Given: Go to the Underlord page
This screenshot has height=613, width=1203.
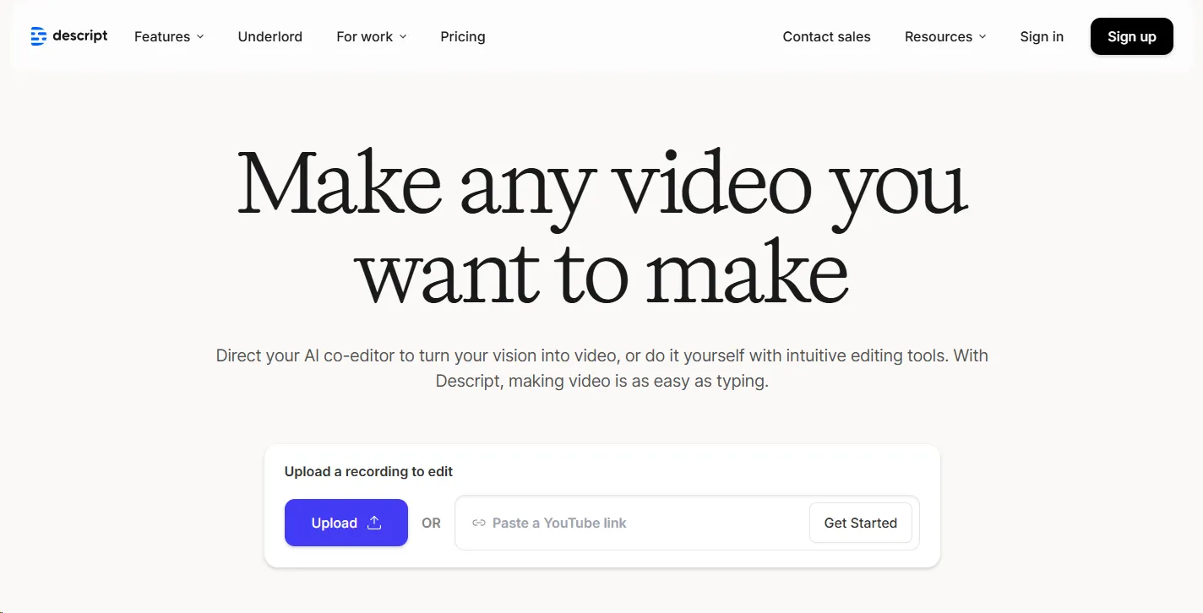Looking at the screenshot, I should click(x=270, y=36).
